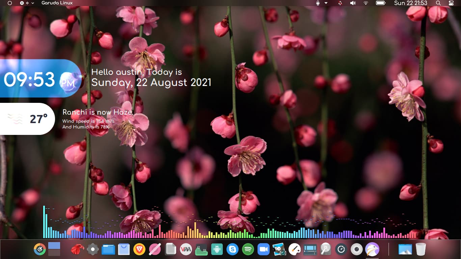461x259 pixels.
Task: Click the Sun 22 21:53 clock
Action: point(410,3)
